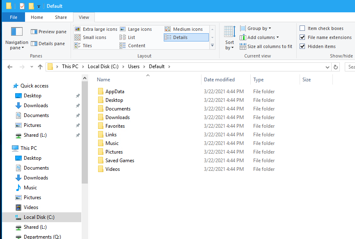Viewport: 355px width, 239px height.
Task: Select Large icons layout
Action: coord(136,29)
